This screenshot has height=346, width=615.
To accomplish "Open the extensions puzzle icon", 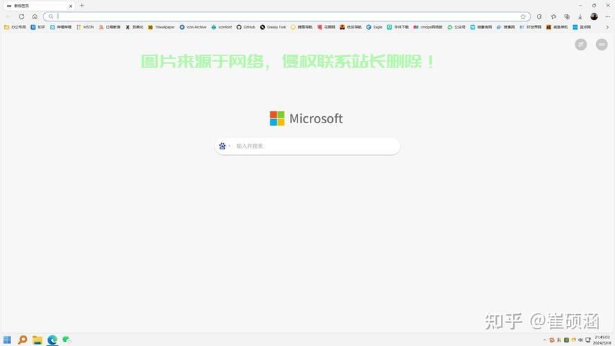I will [540, 17].
